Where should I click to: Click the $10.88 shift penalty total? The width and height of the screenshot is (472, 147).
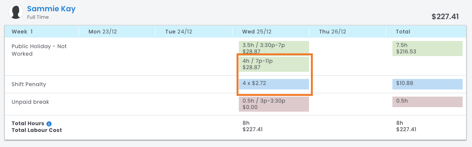pos(427,84)
